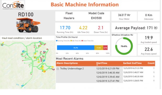Click the red Down Time legend dot
Screen dimensions: 162x95
pyautogui.click(x=82, y=41)
